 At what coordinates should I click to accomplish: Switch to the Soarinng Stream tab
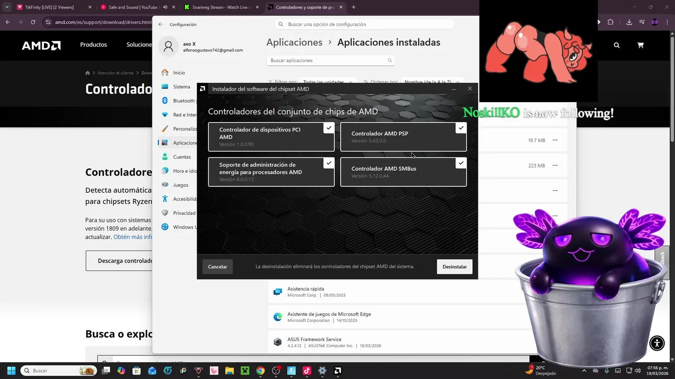(x=222, y=7)
